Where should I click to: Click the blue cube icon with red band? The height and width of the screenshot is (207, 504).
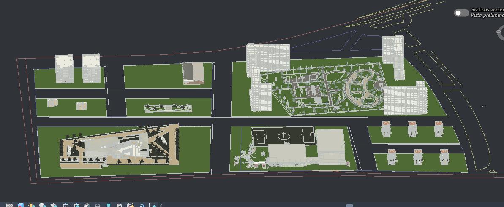20,205
